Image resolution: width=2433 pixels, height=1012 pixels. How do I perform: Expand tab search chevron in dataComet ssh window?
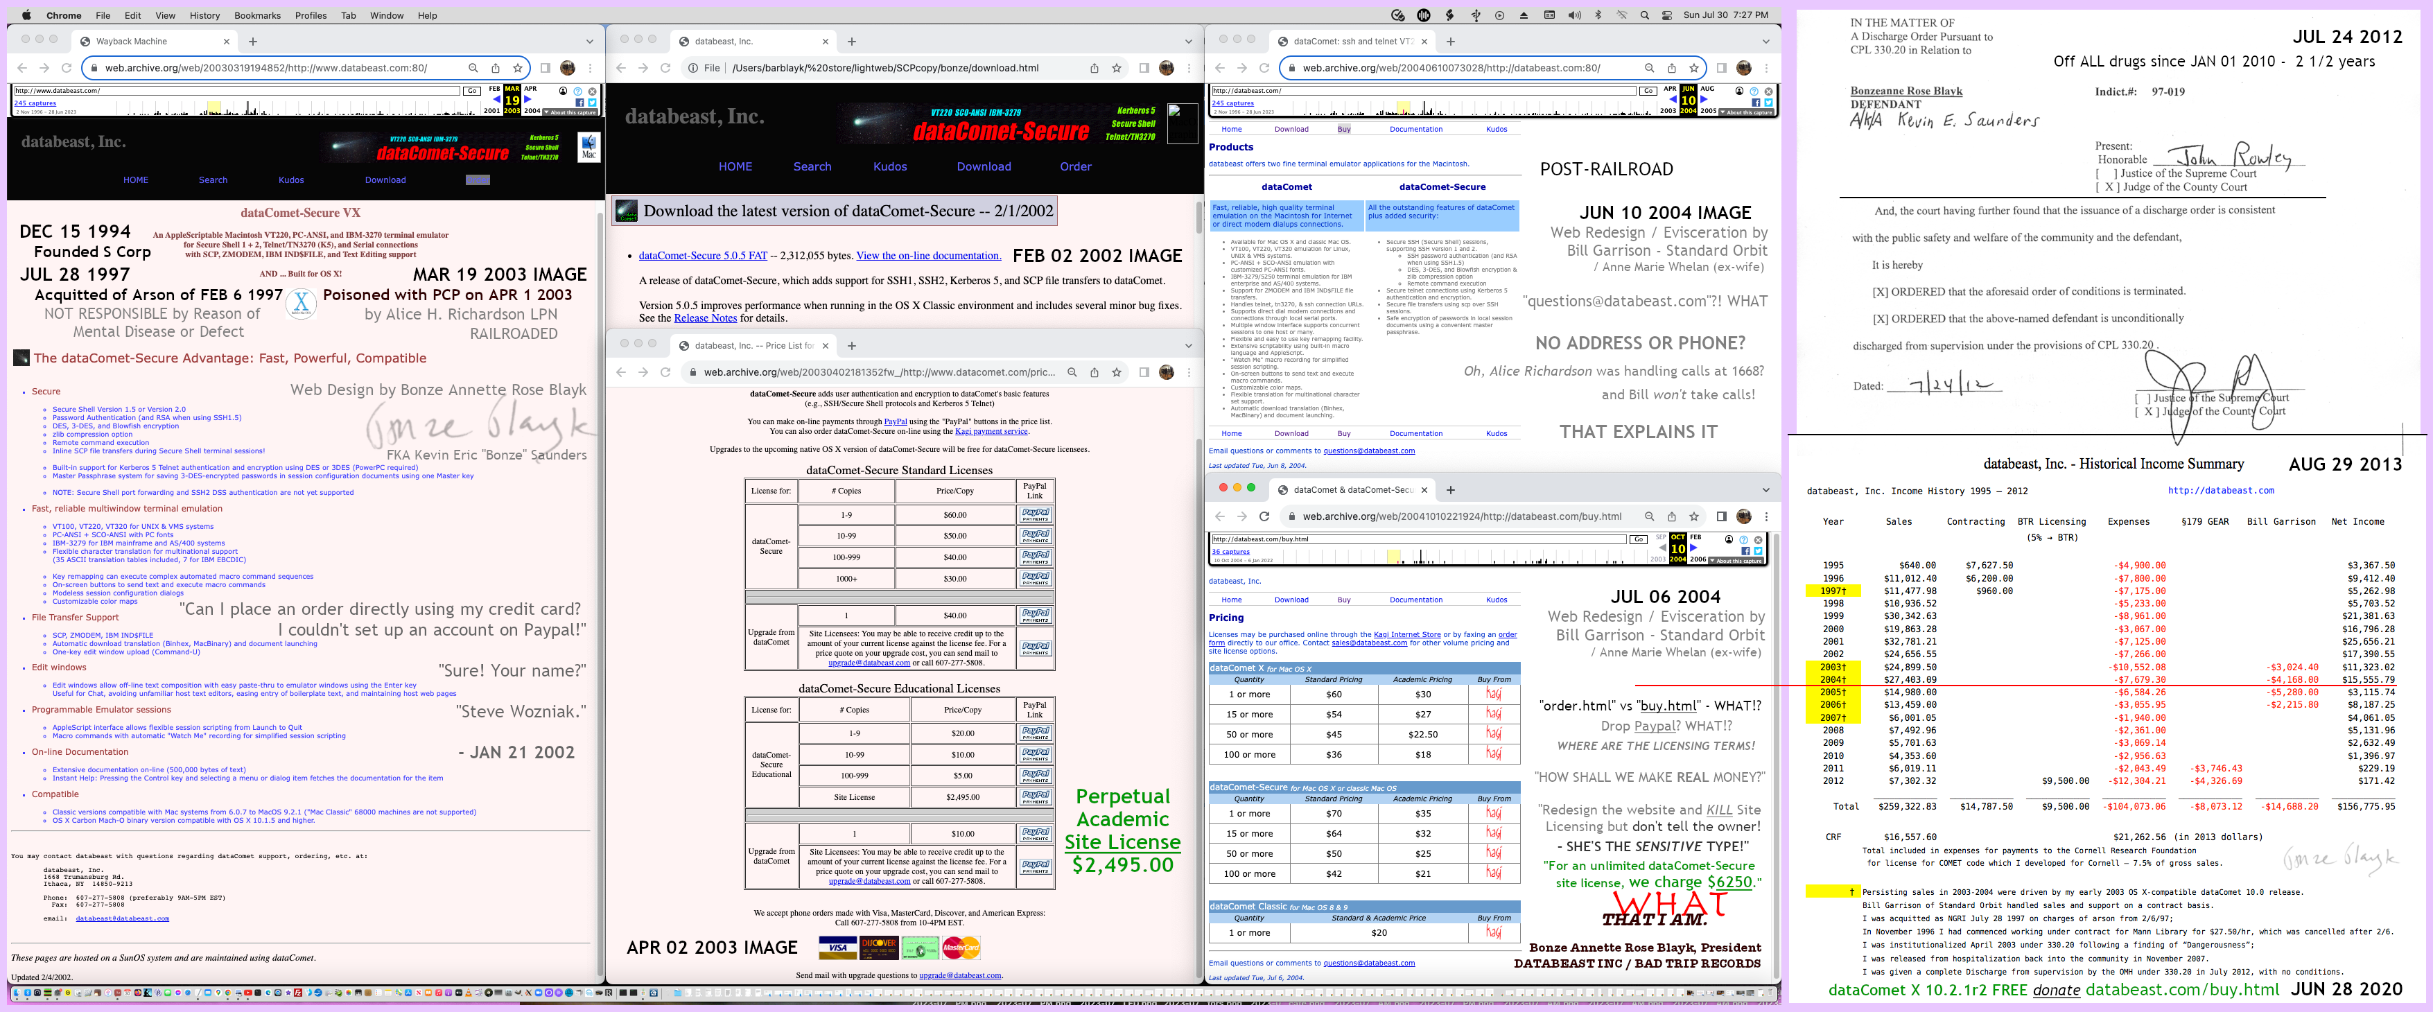(x=1765, y=42)
